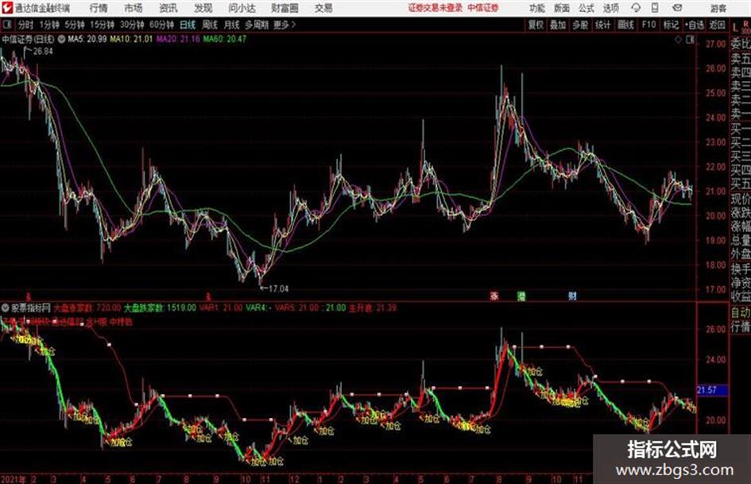This screenshot has height=484, width=751.
Task: Click the 自动 button in right sidebar
Action: 741,312
